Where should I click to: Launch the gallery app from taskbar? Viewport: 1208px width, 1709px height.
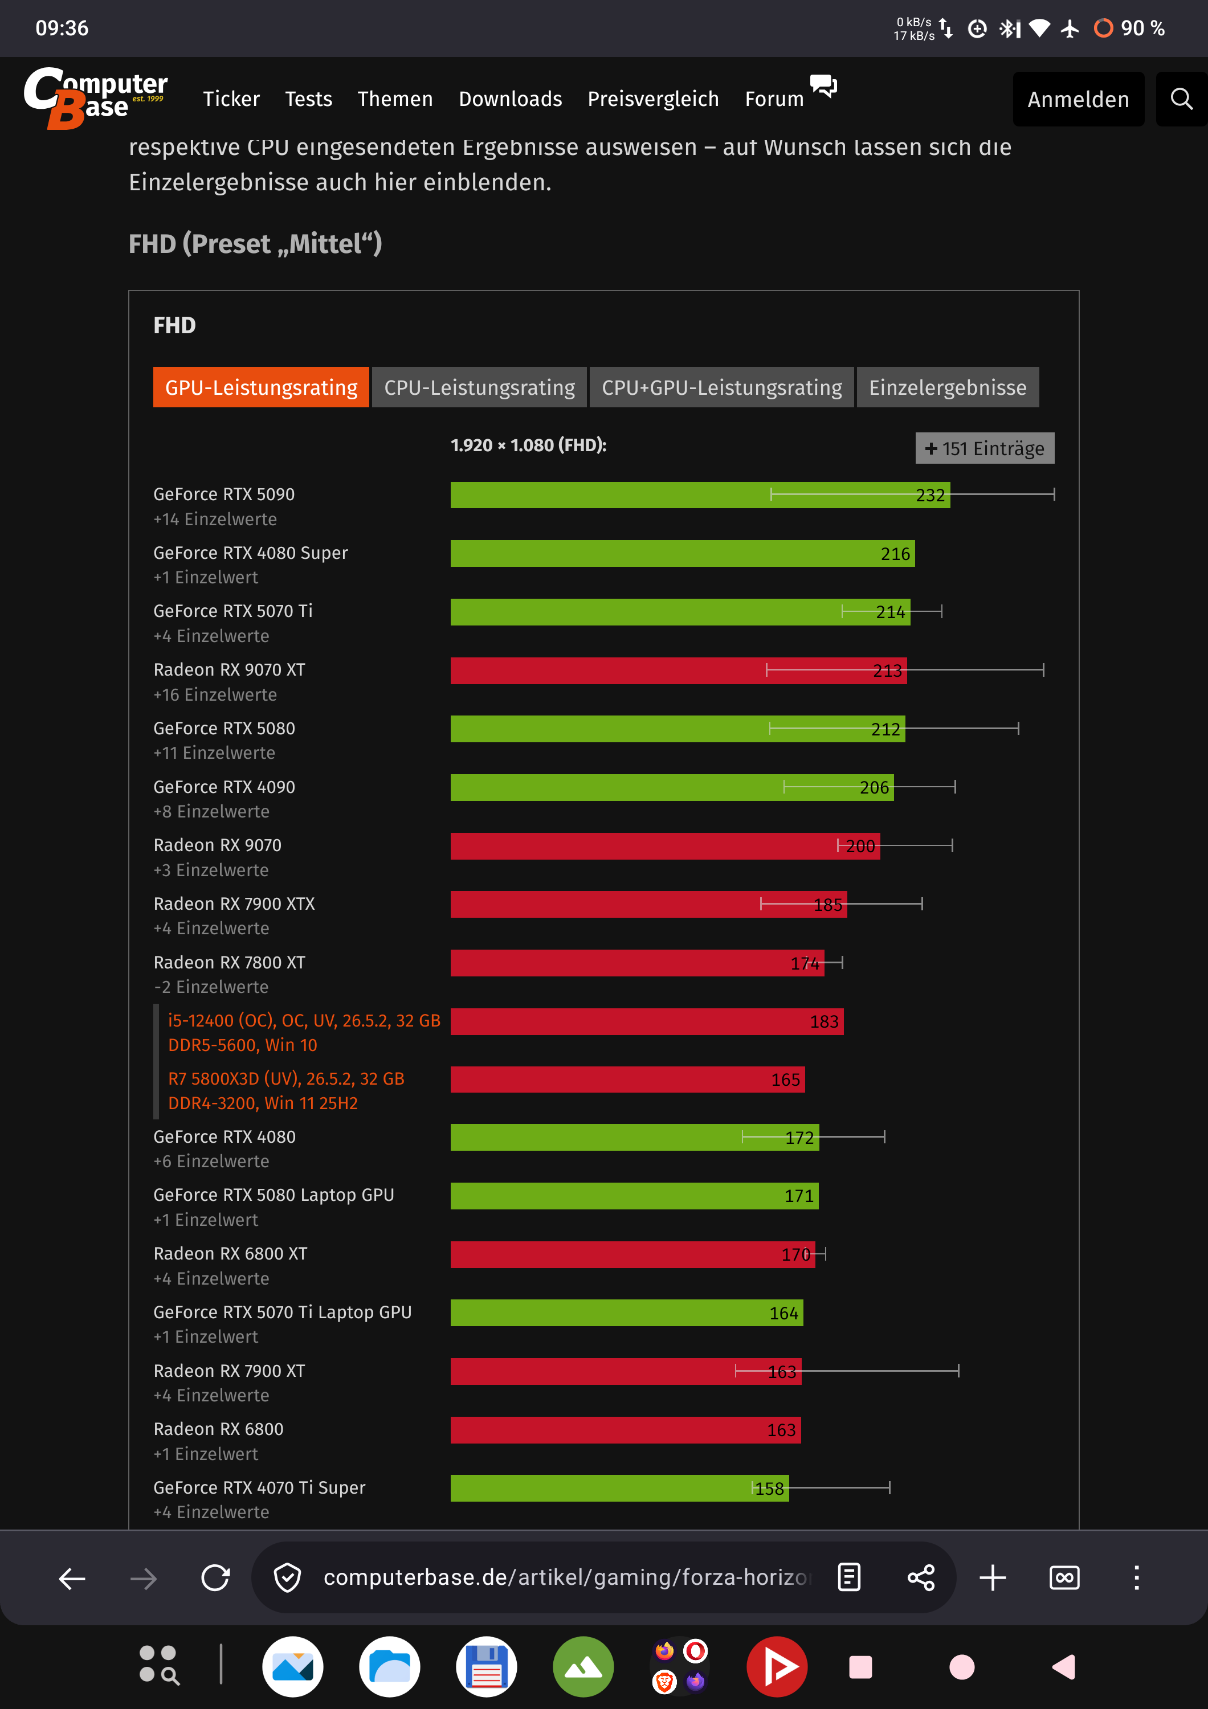click(x=292, y=1667)
